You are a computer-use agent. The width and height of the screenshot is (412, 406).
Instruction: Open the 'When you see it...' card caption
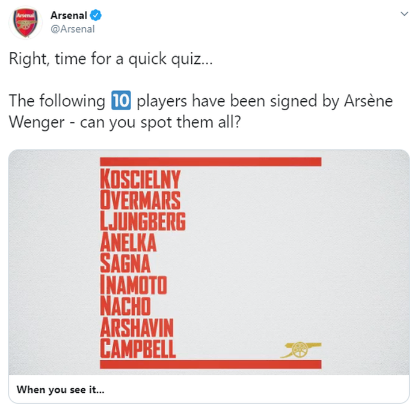coord(60,390)
